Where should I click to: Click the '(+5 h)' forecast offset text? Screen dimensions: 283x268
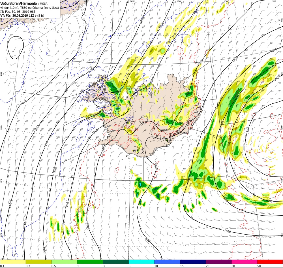click(x=39, y=16)
